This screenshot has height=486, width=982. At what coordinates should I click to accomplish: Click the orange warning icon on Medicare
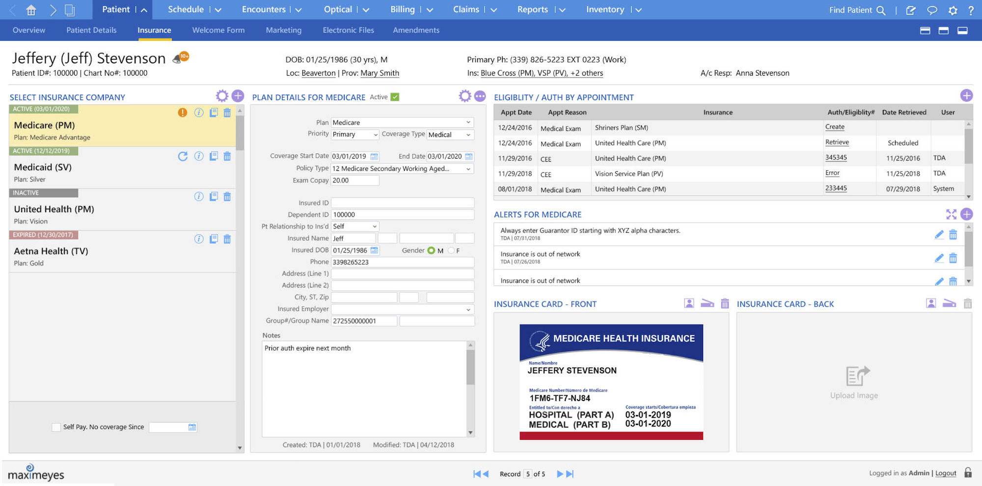(x=182, y=112)
